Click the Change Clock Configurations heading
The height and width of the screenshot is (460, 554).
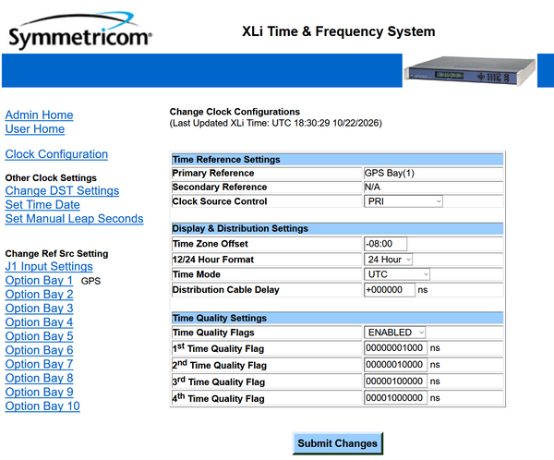(x=235, y=112)
